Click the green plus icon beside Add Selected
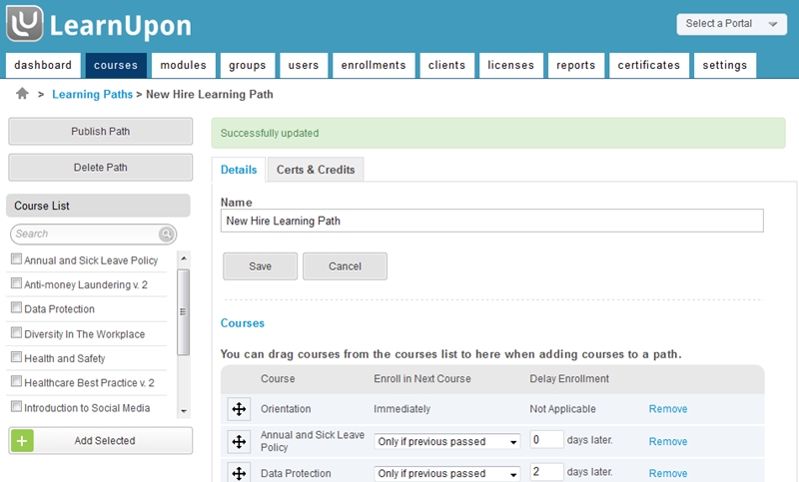Image resolution: width=799 pixels, height=482 pixels. pos(23,440)
